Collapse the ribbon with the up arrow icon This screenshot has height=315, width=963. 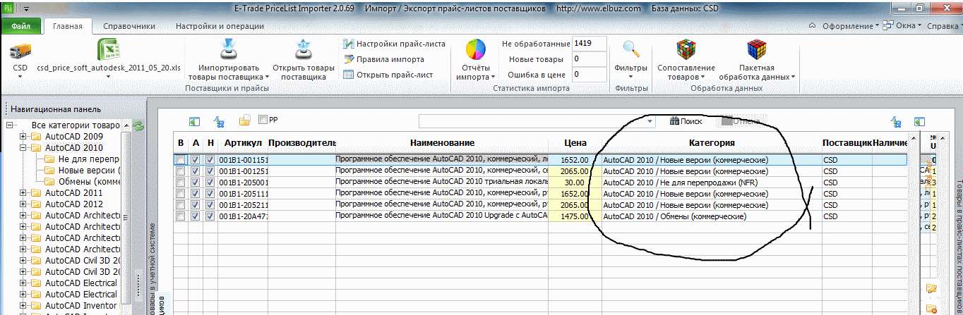[x=811, y=26]
